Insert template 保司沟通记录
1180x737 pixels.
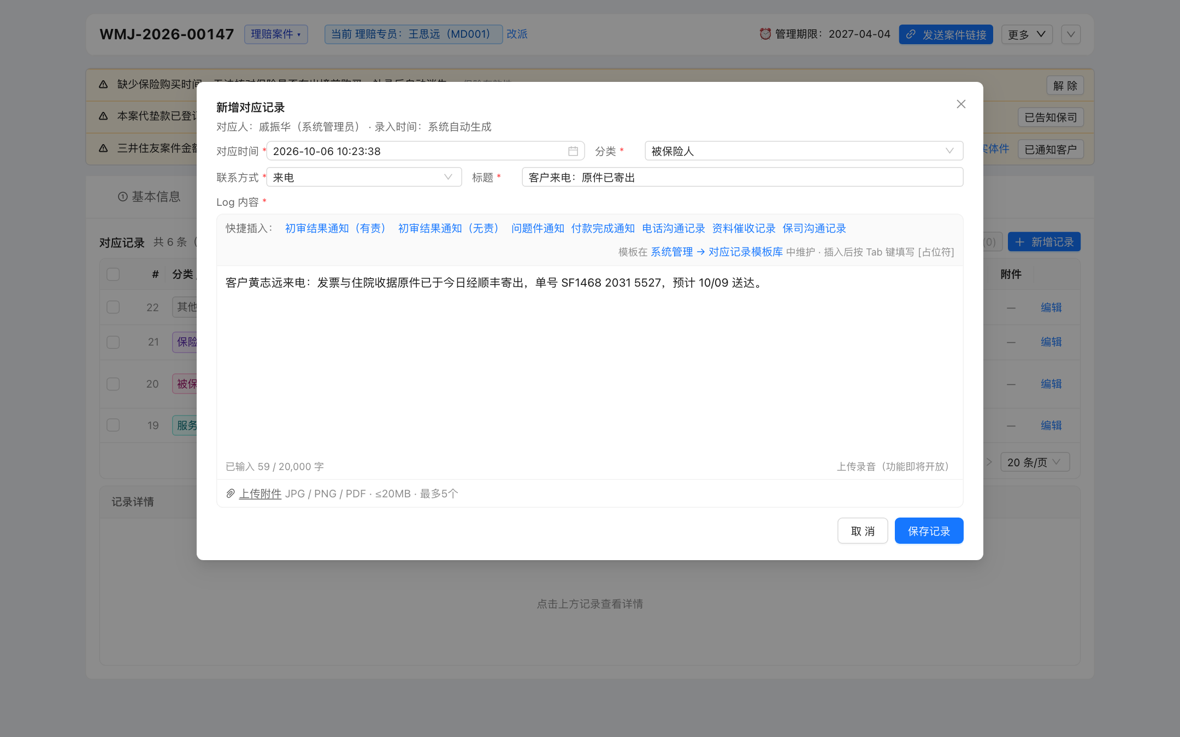[x=815, y=228]
